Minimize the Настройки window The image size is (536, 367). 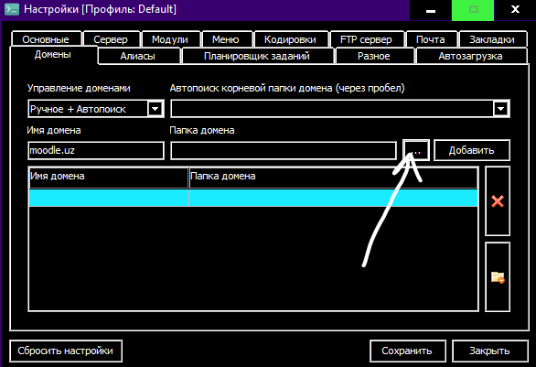pos(431,10)
